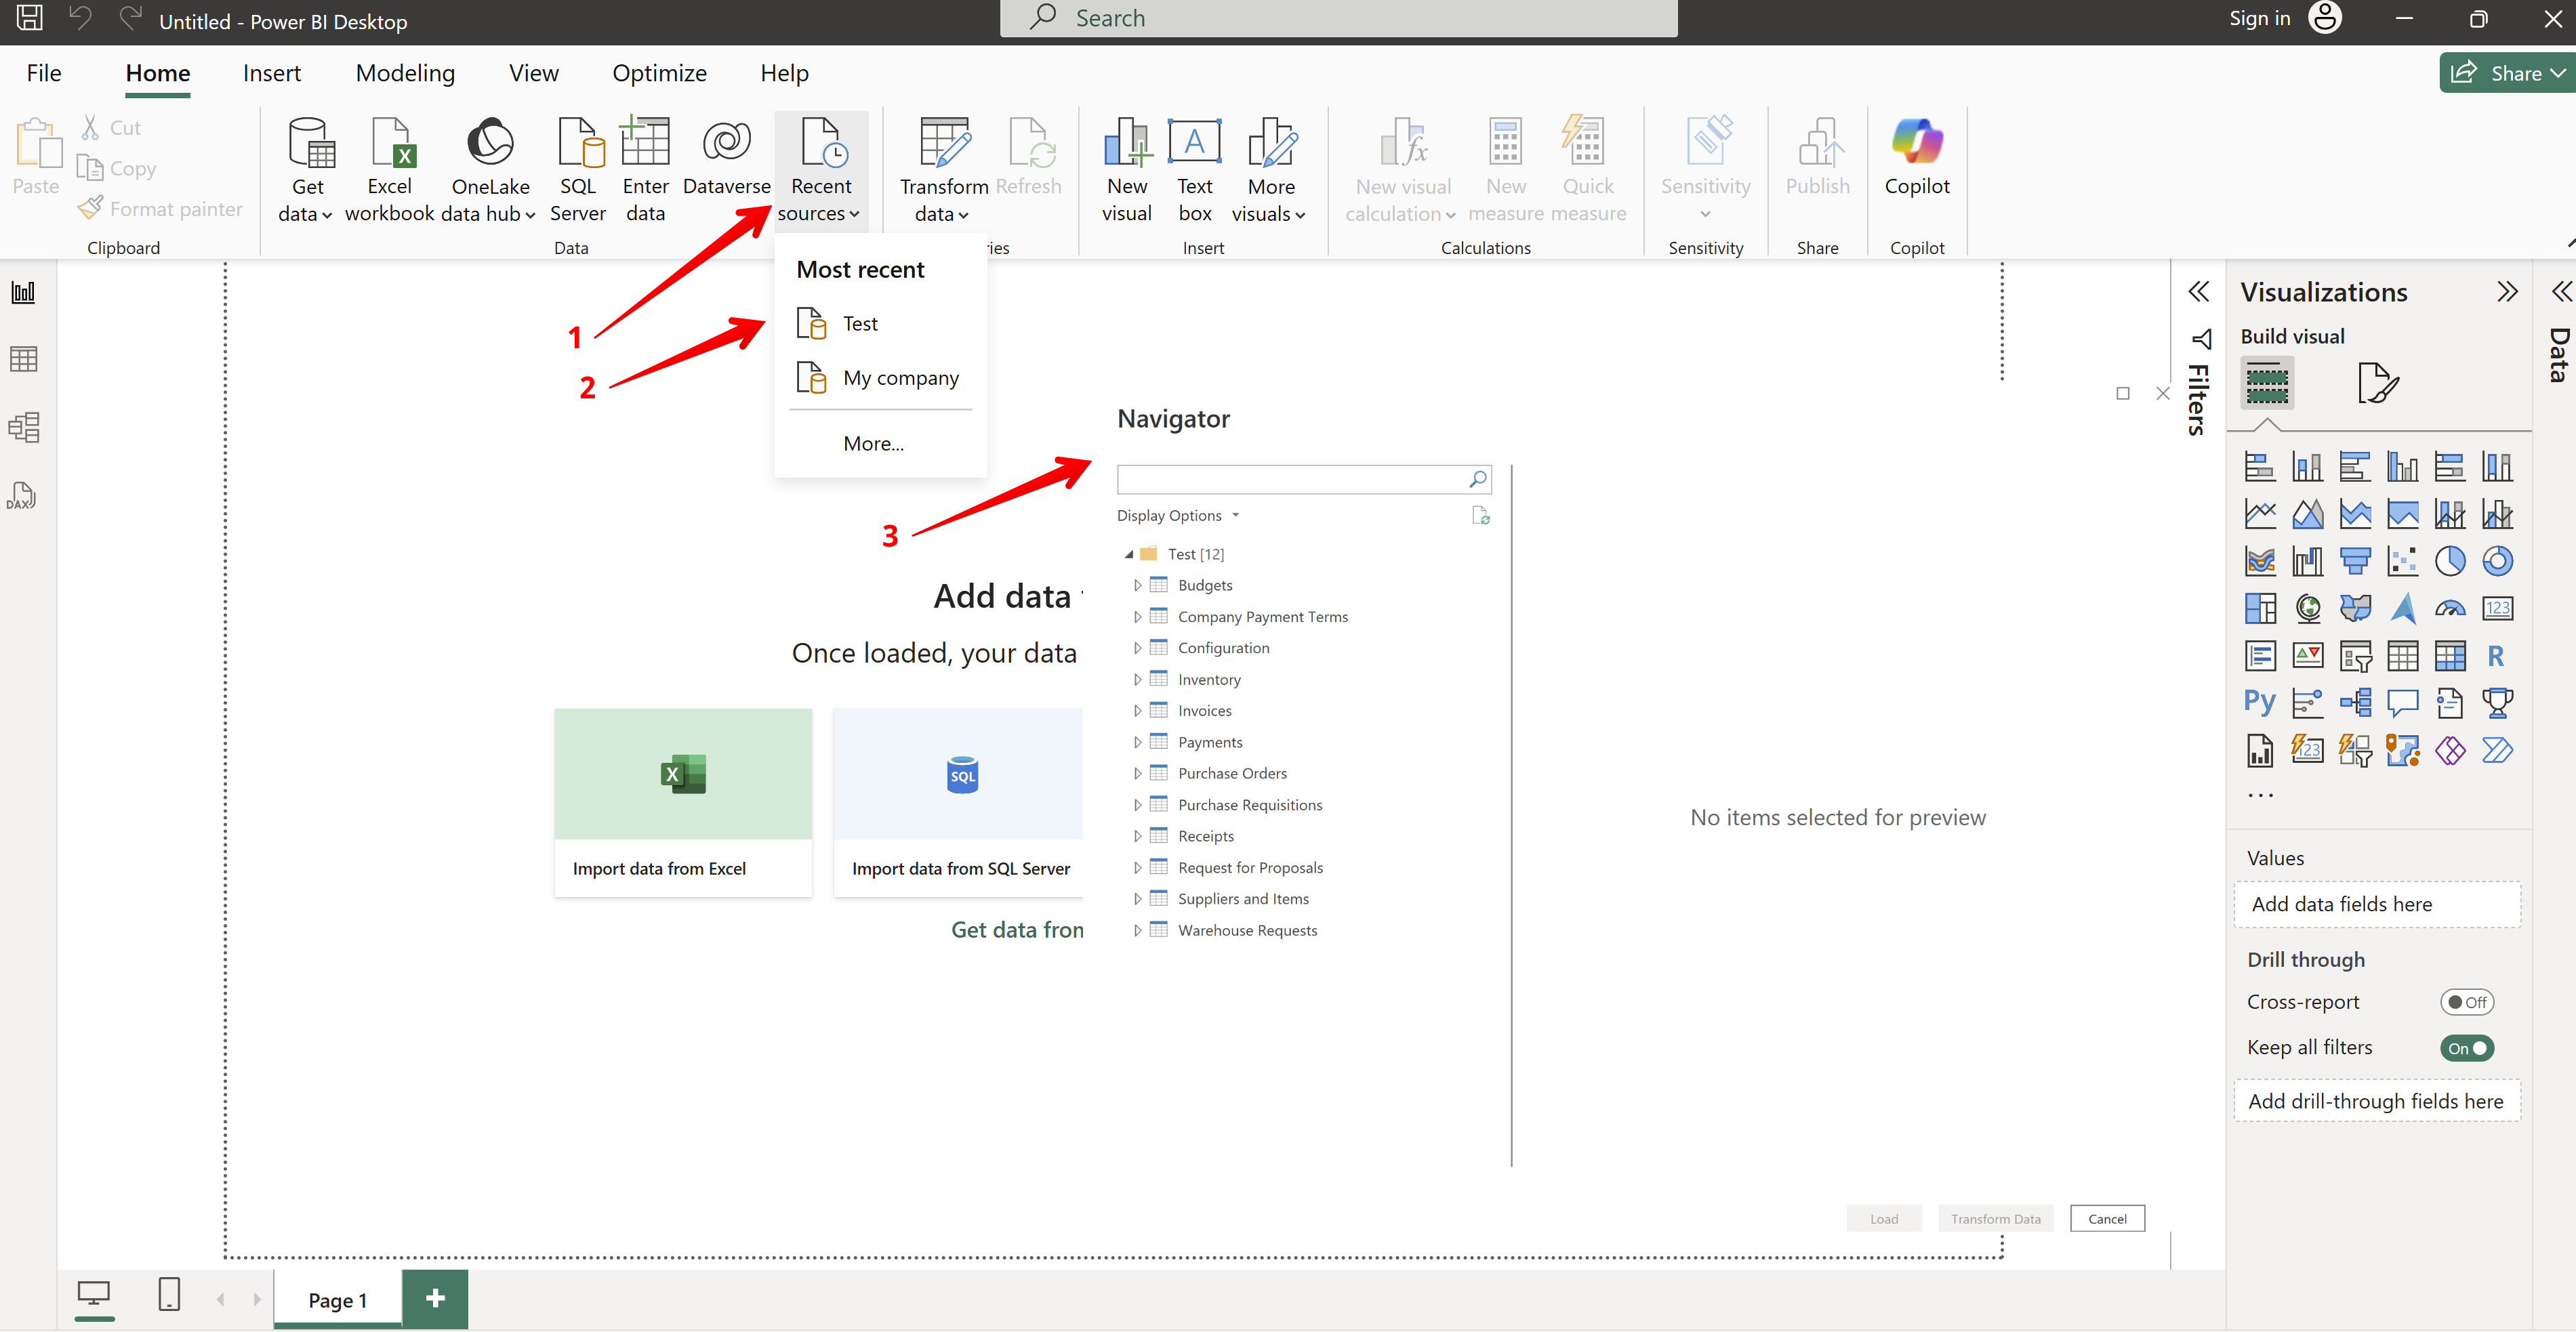Open OneLake data hub
Viewport: 2576px width, 1332px height.
pos(490,170)
